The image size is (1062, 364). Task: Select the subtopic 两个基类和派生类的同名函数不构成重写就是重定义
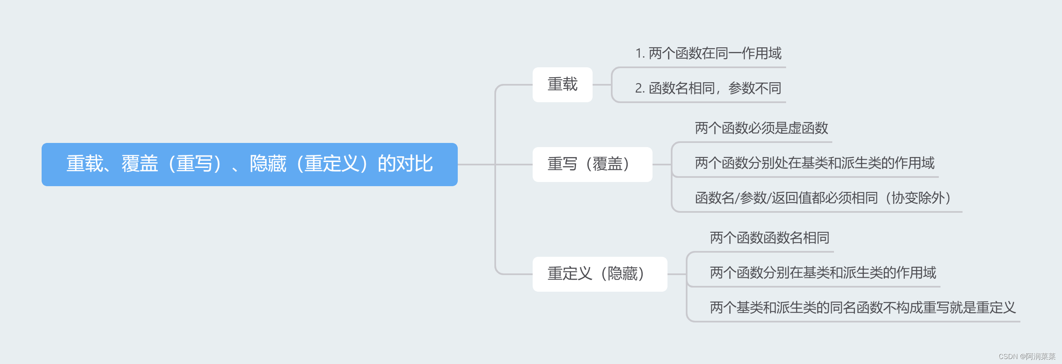pos(863,308)
